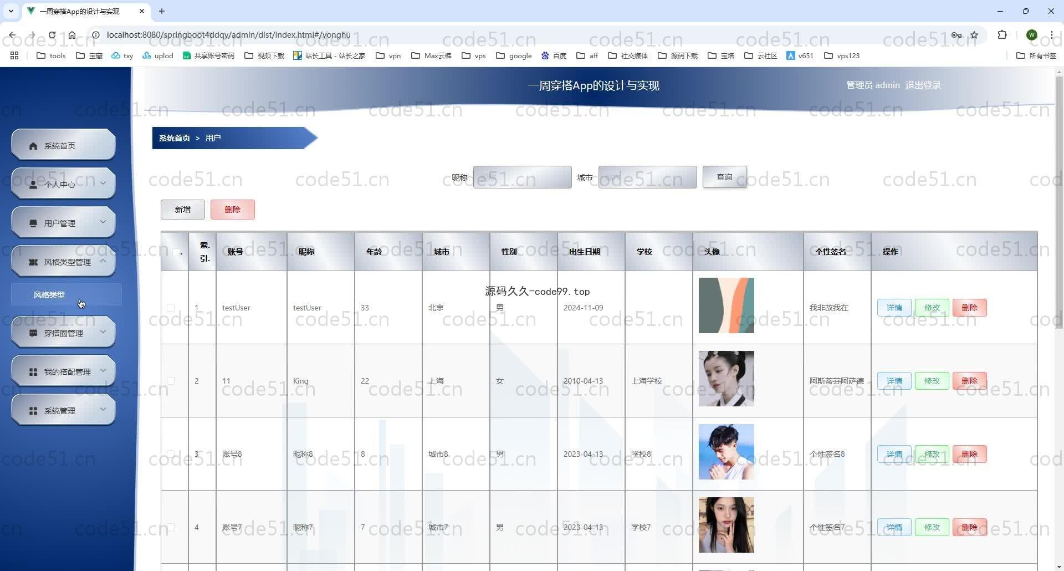The width and height of the screenshot is (1064, 571).
Task: Open the browser three-dot menu
Action: point(1051,35)
